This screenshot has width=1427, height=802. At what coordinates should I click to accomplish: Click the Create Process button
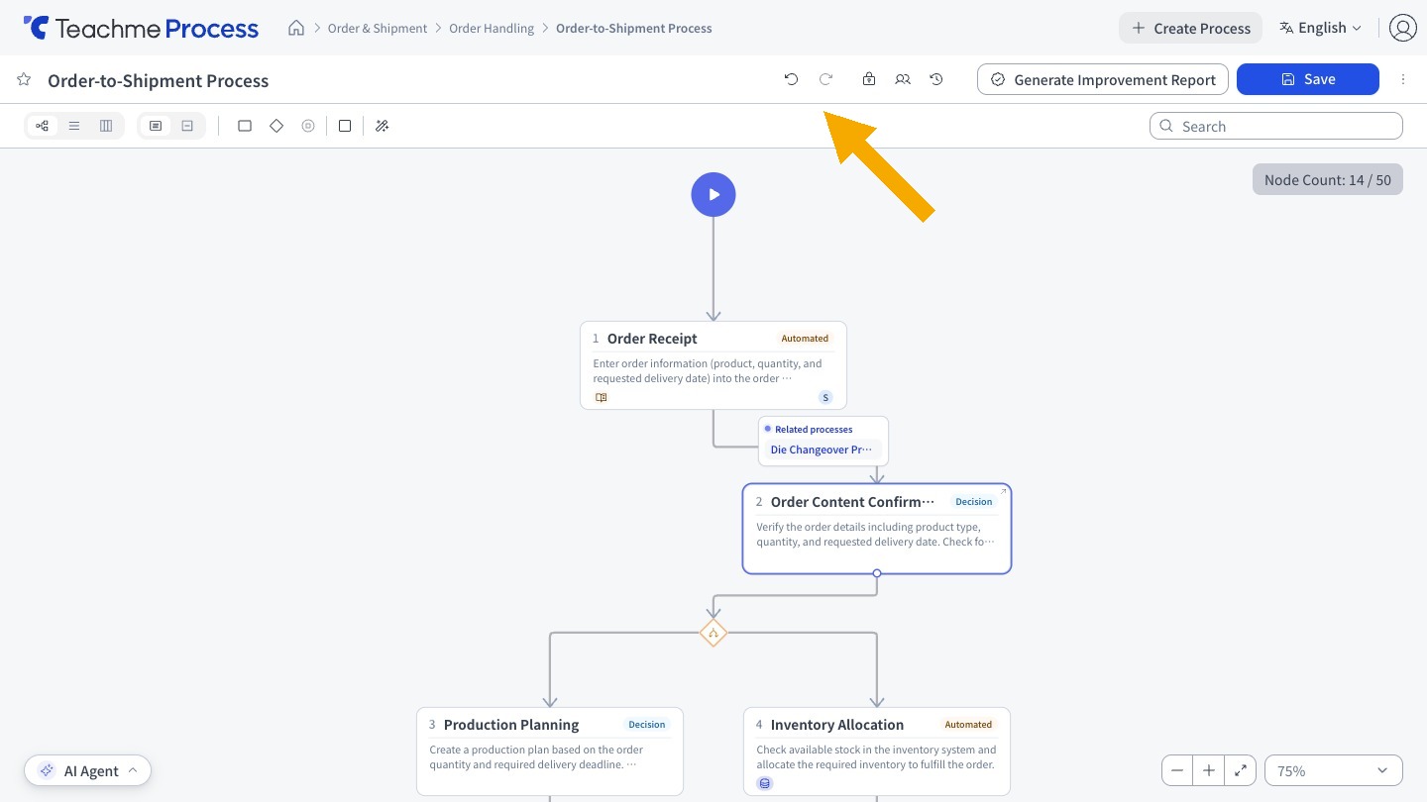[x=1190, y=28]
